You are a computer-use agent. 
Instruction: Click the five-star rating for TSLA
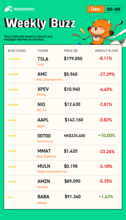pos(14,59)
